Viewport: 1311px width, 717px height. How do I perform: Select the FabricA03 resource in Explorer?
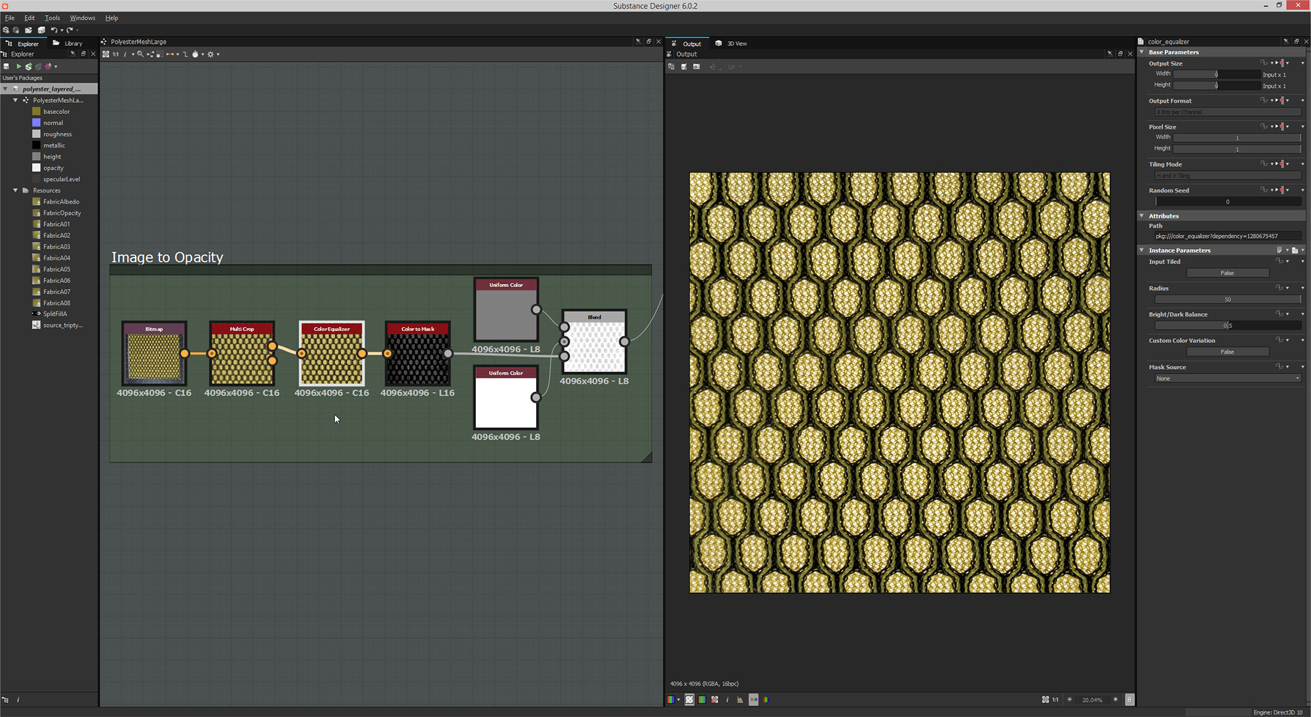pyautogui.click(x=56, y=246)
